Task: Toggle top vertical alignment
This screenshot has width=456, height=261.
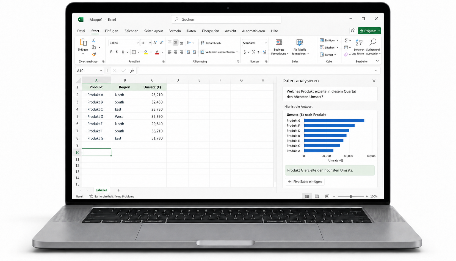Action: click(x=170, y=43)
